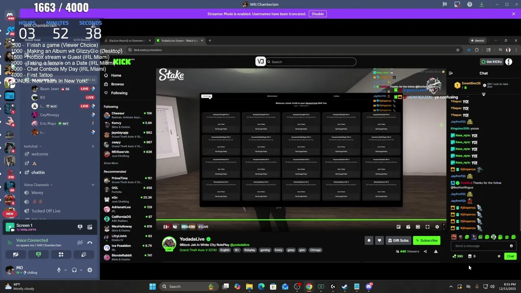521x293 pixels.
Task: Click the green Chat send button
Action: point(510,256)
